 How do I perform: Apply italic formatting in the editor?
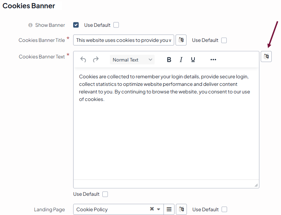tap(181, 60)
